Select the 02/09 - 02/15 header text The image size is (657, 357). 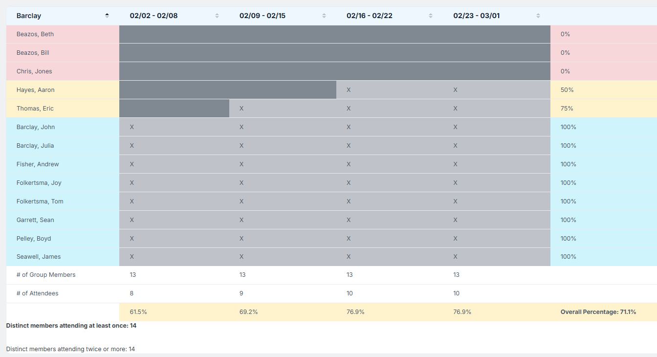(x=262, y=16)
